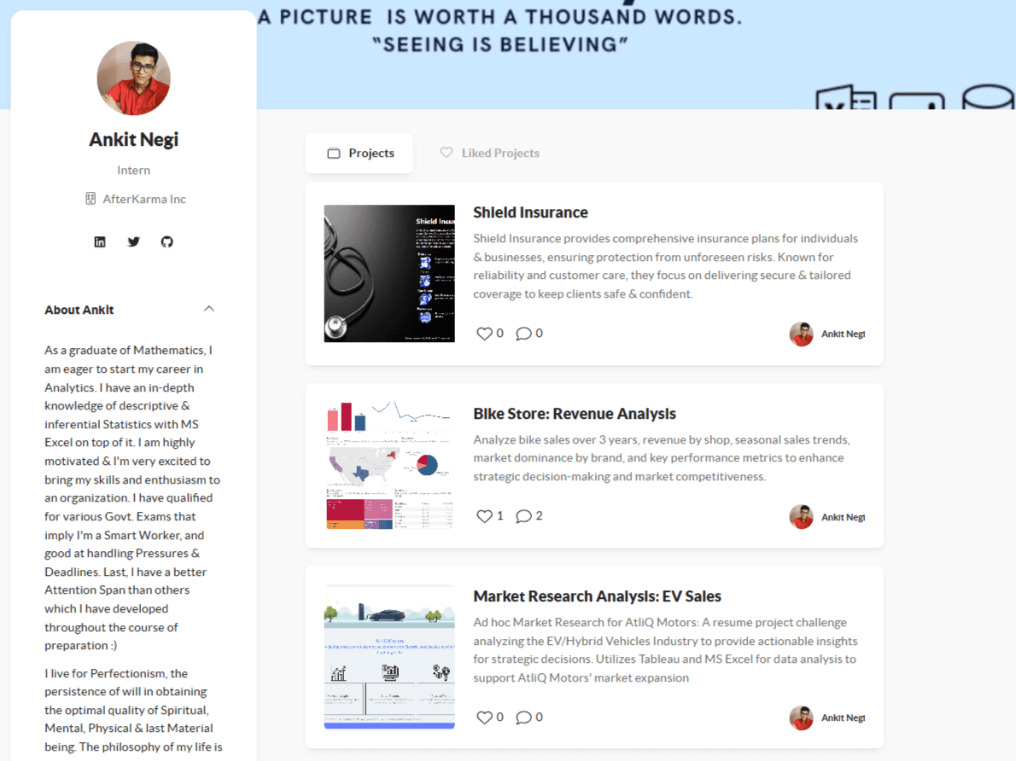Open Market Research Analysis: EV Sales title
The image size is (1016, 761).
click(597, 596)
